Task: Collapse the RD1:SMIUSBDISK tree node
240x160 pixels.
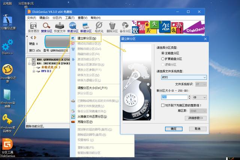Action: [29, 63]
